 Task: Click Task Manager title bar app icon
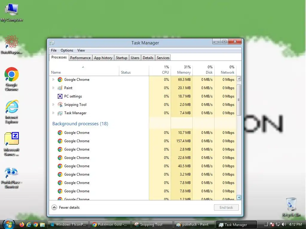coord(52,43)
